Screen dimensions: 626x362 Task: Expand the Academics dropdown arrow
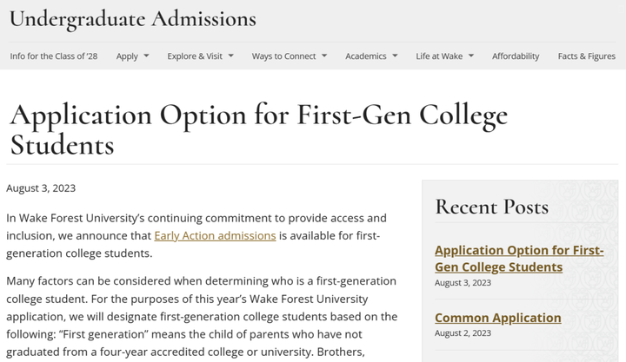pyautogui.click(x=395, y=56)
